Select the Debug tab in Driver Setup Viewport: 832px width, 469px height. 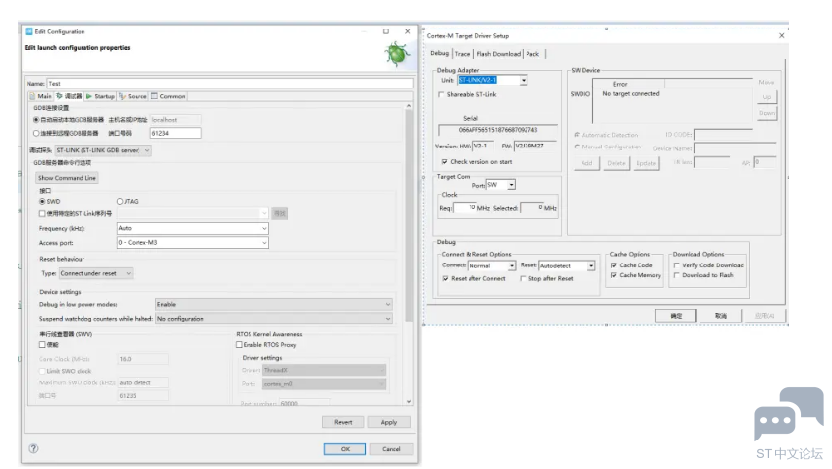point(439,54)
